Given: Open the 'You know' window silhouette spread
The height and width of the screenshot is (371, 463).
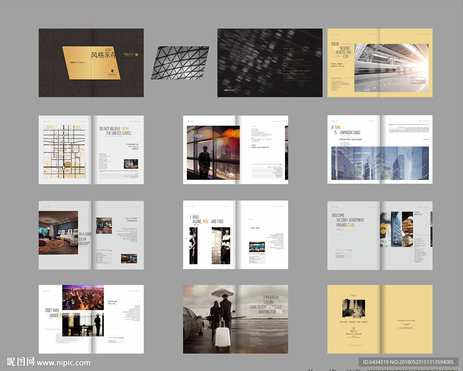Looking at the screenshot, I should pos(235,150).
